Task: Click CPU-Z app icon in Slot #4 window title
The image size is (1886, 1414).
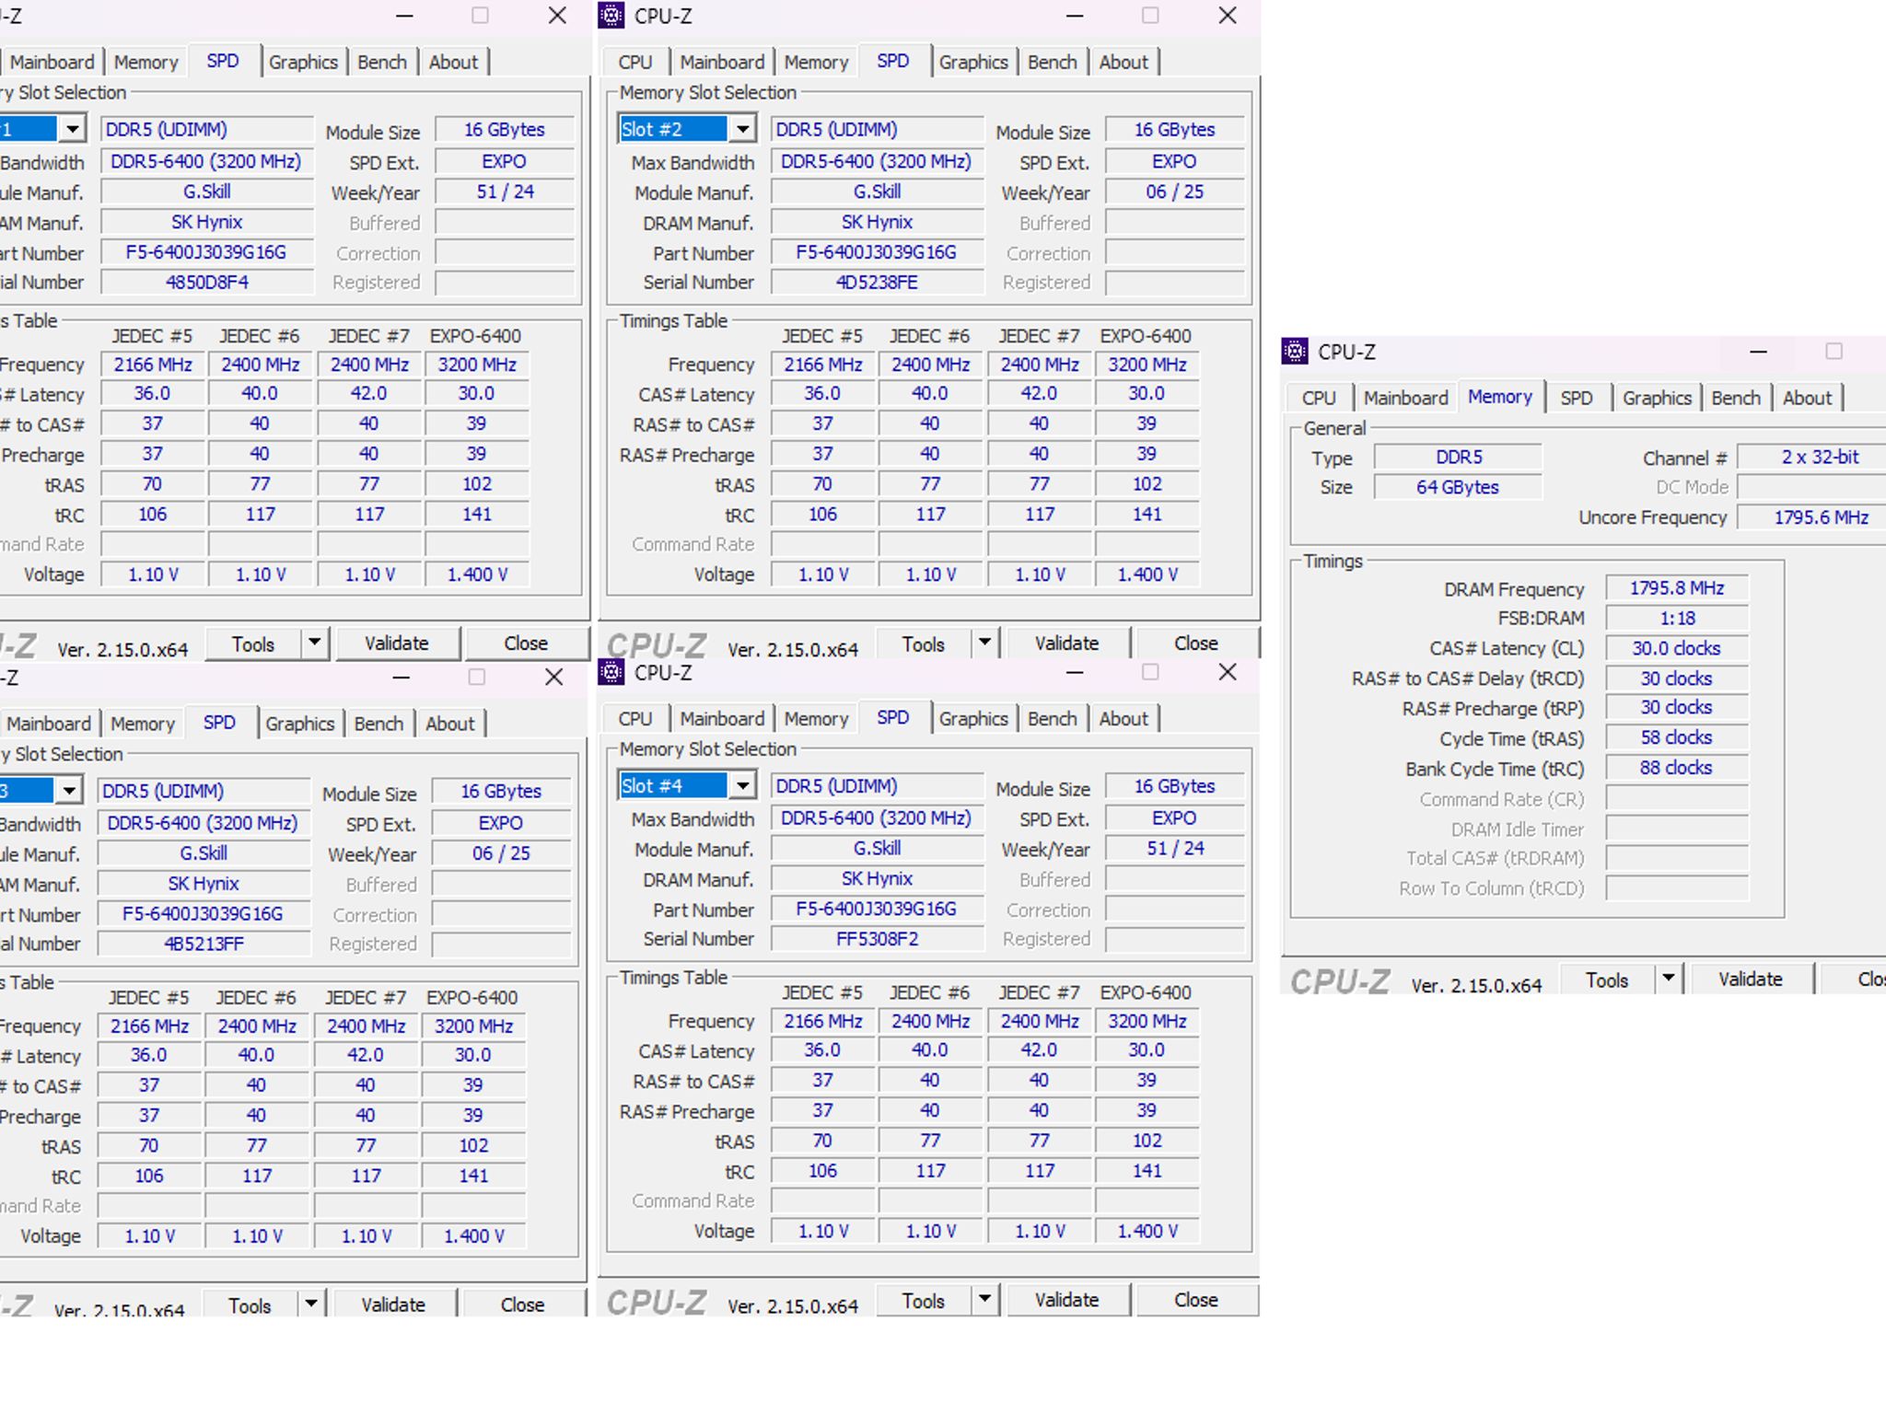Action: click(x=611, y=672)
